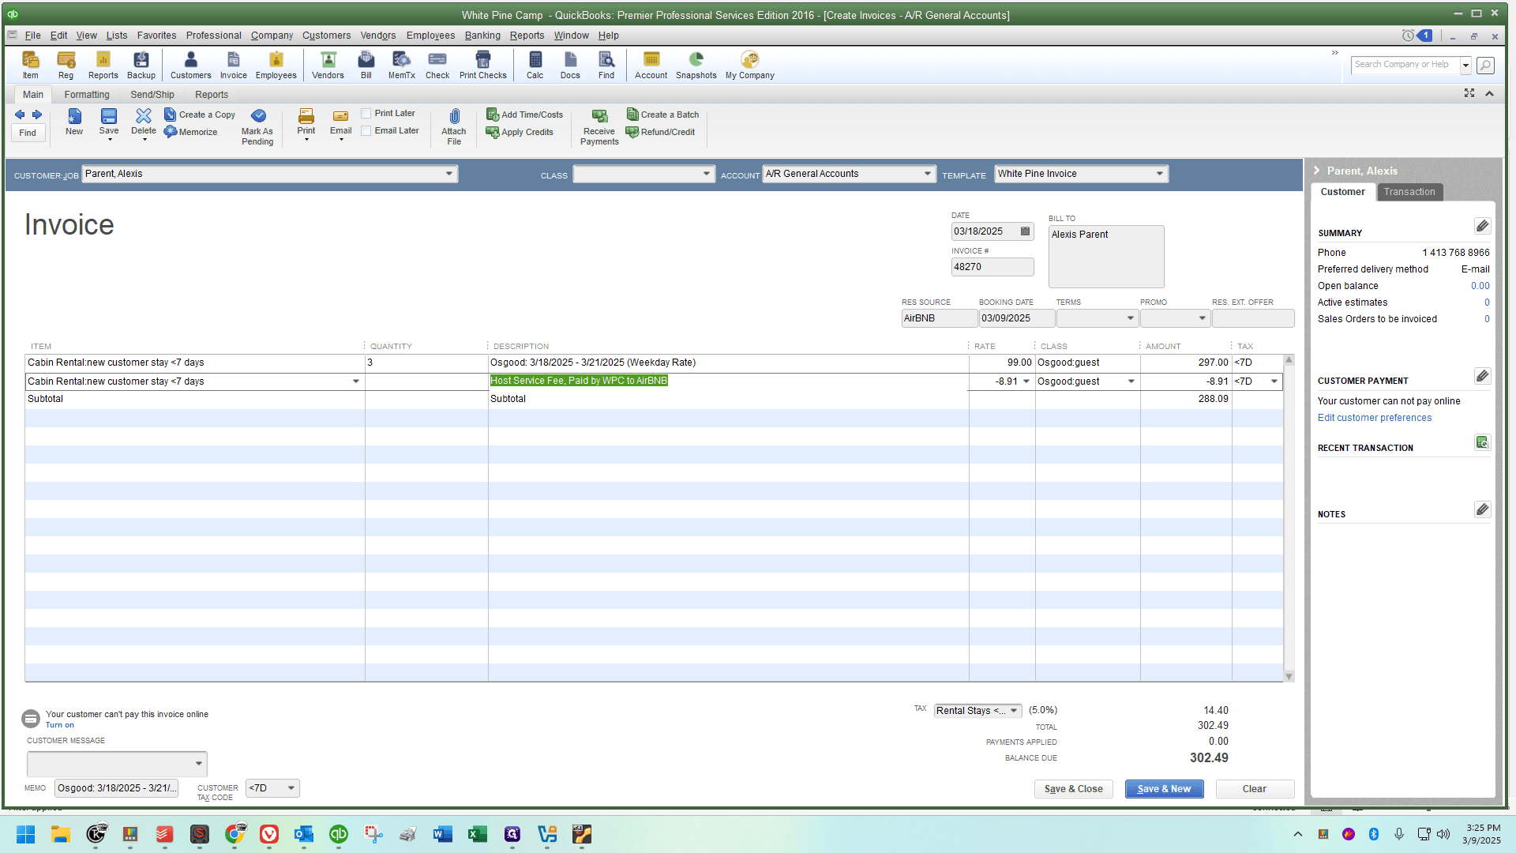Click Mark As Pending icon
Viewport: 1516px width, 853px height.
[257, 126]
